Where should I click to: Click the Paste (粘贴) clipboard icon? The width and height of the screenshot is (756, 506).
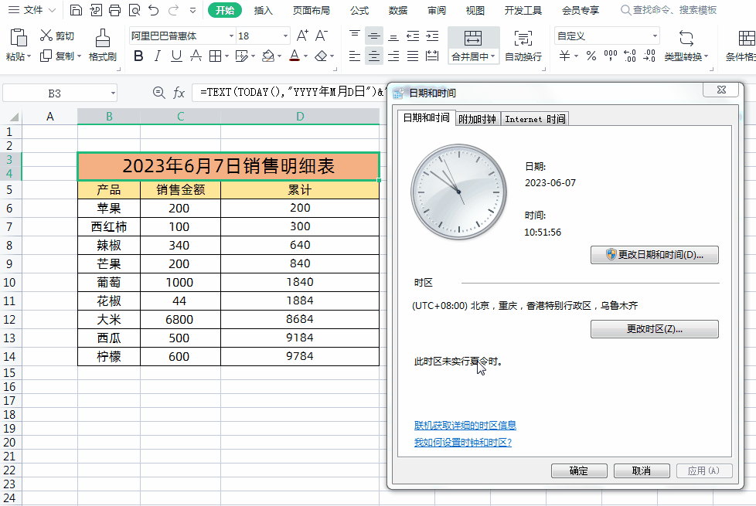coord(19,38)
